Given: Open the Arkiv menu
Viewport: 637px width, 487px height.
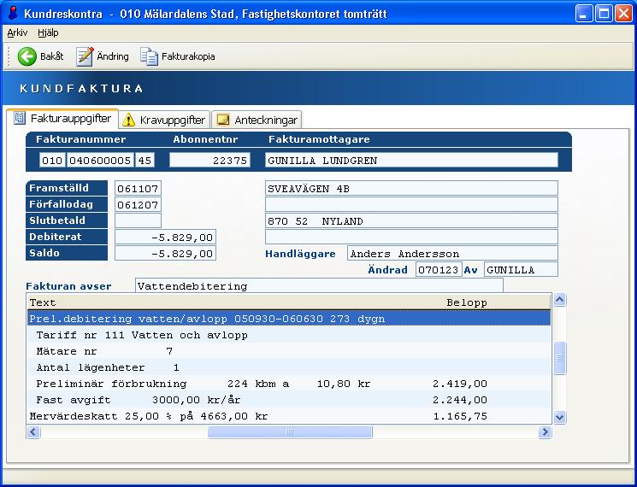Looking at the screenshot, I should click(x=17, y=32).
